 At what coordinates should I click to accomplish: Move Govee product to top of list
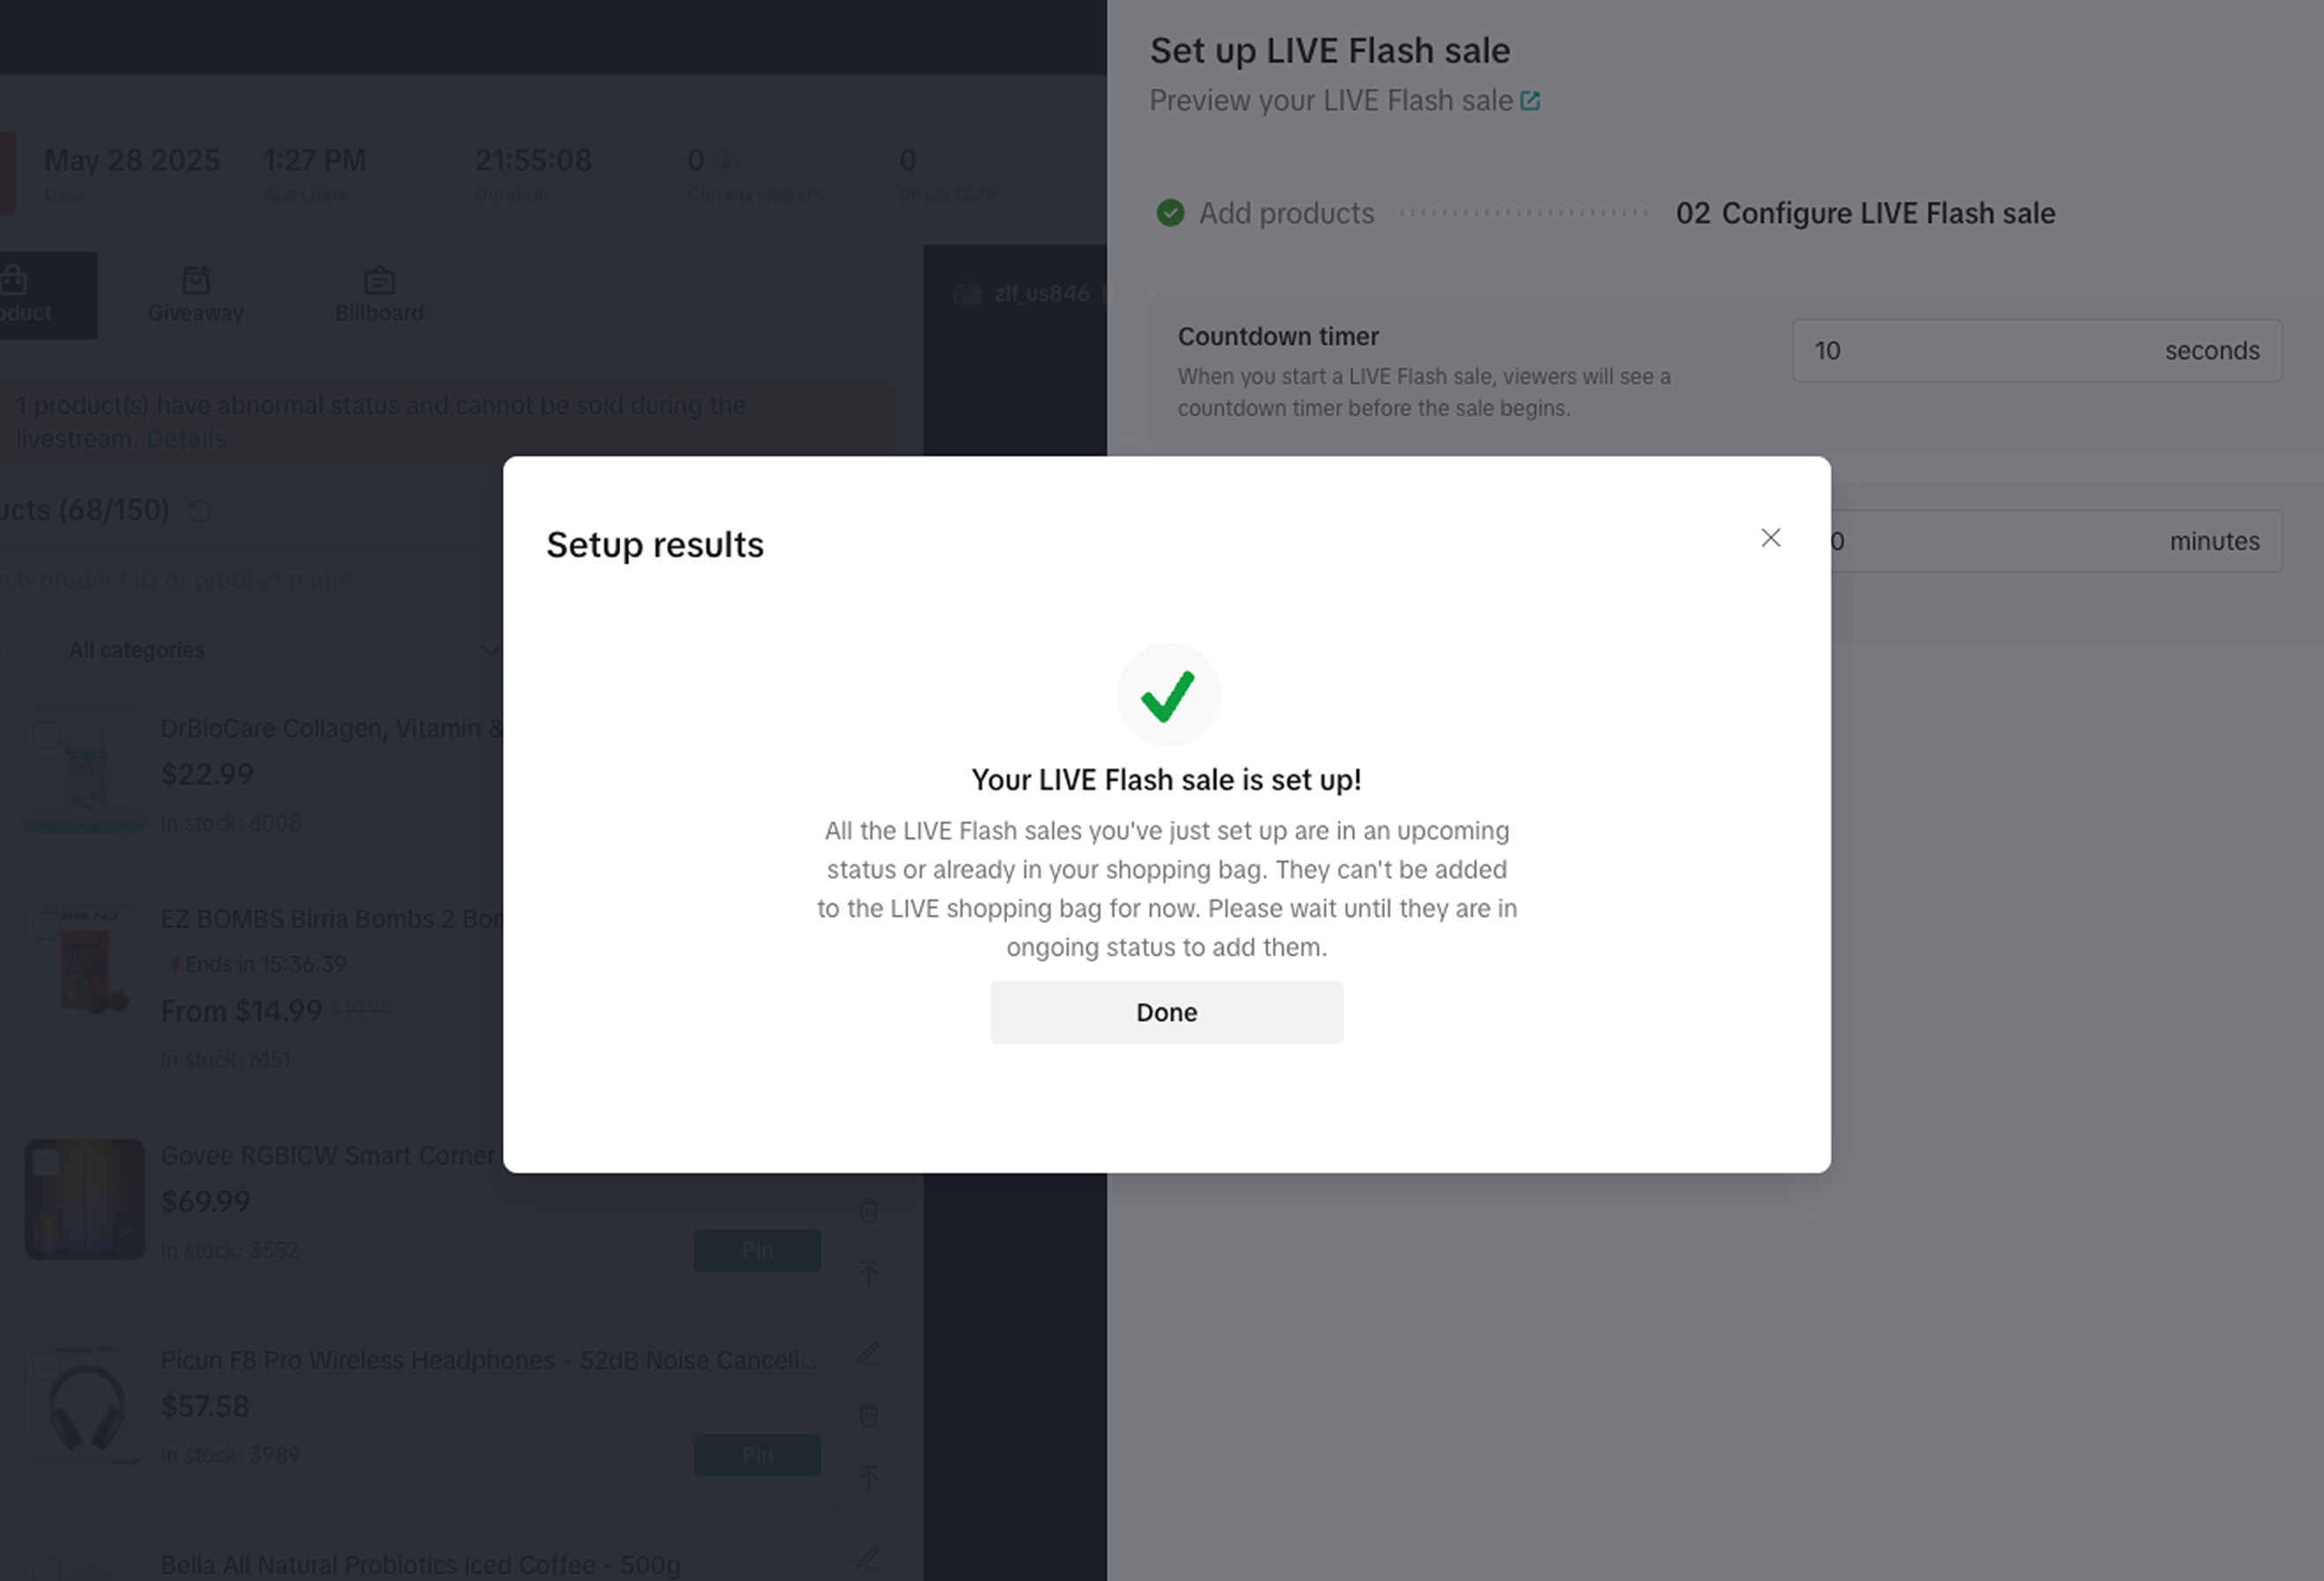(868, 1272)
